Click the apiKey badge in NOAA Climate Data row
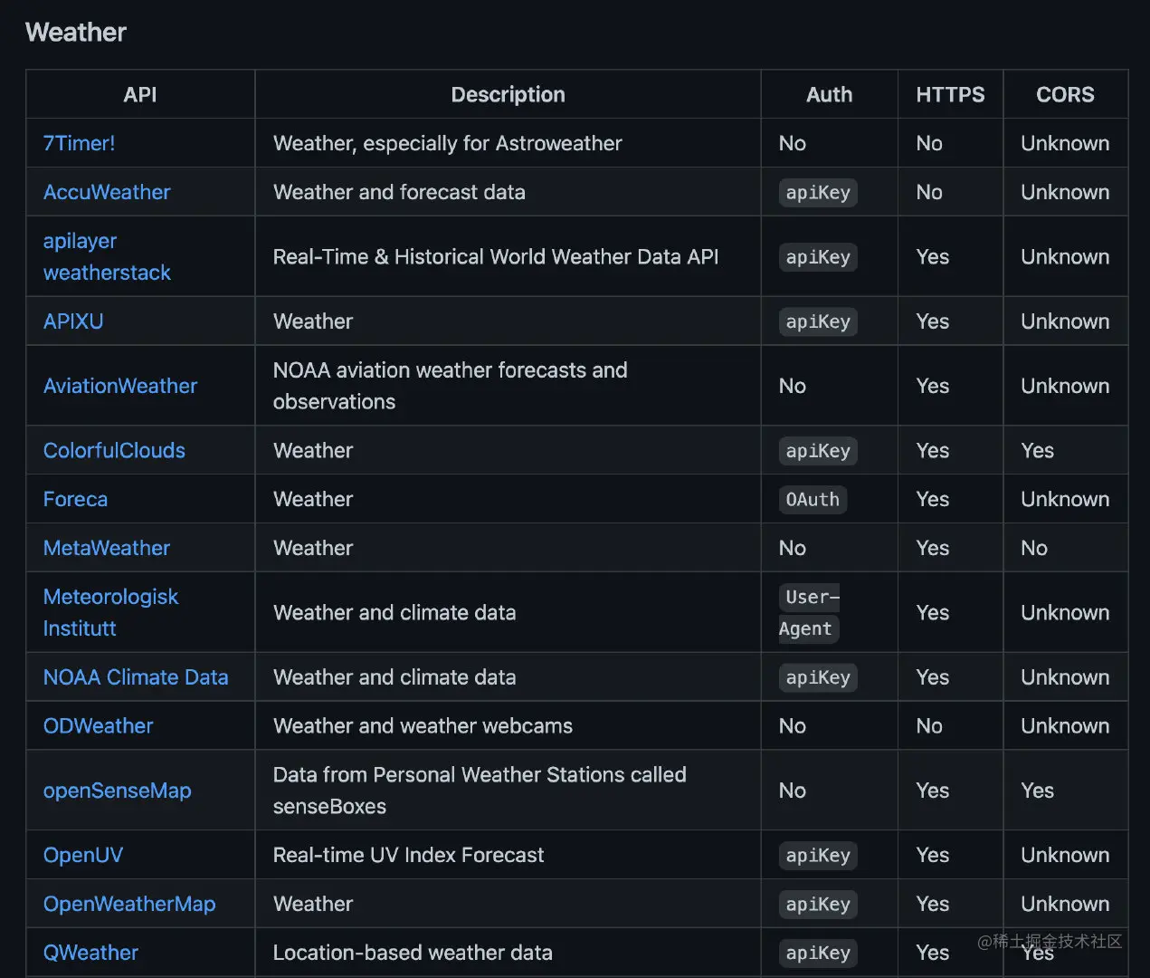Viewport: 1150px width, 978px height. pos(818,677)
